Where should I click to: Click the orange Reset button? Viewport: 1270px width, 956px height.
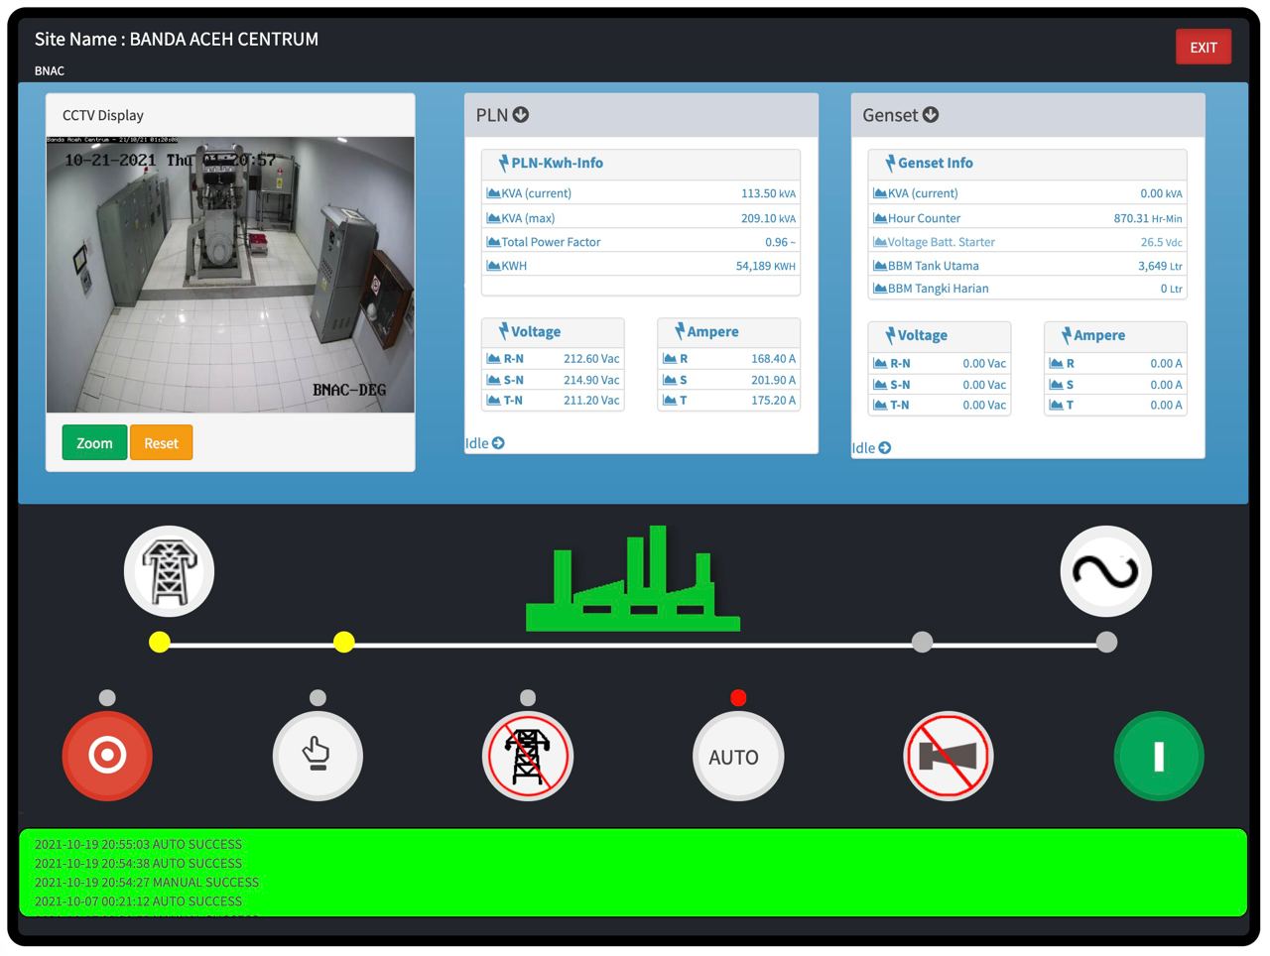(x=161, y=443)
